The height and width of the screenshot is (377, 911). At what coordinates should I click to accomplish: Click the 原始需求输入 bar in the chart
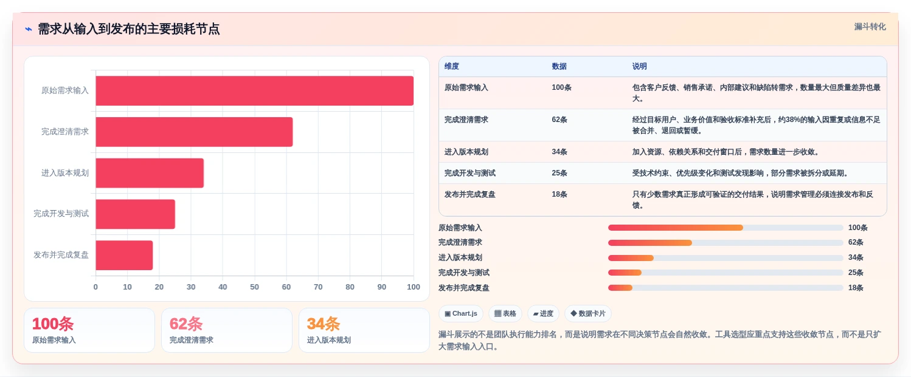click(x=254, y=90)
